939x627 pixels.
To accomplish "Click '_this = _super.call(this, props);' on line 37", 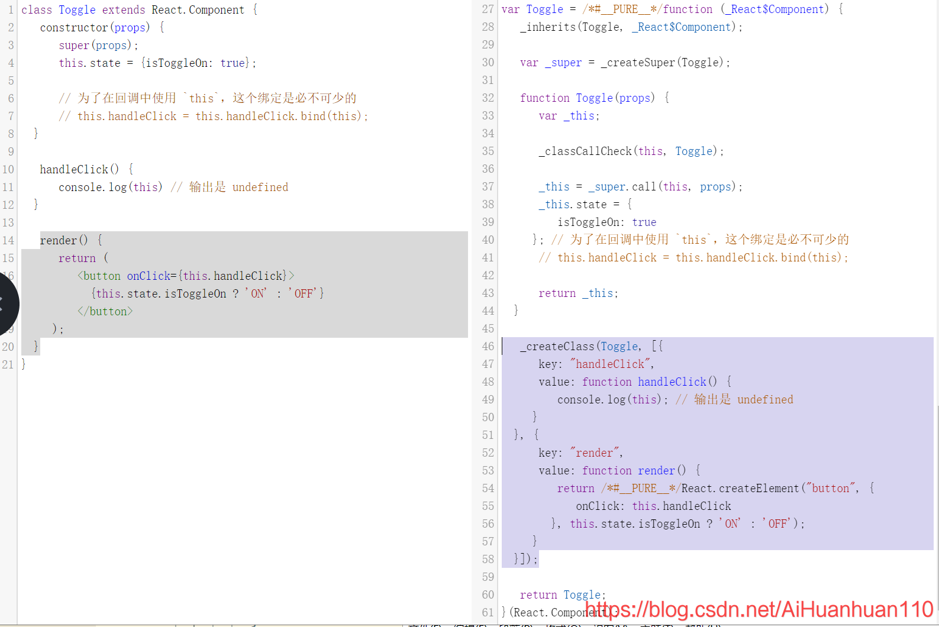I will [641, 186].
